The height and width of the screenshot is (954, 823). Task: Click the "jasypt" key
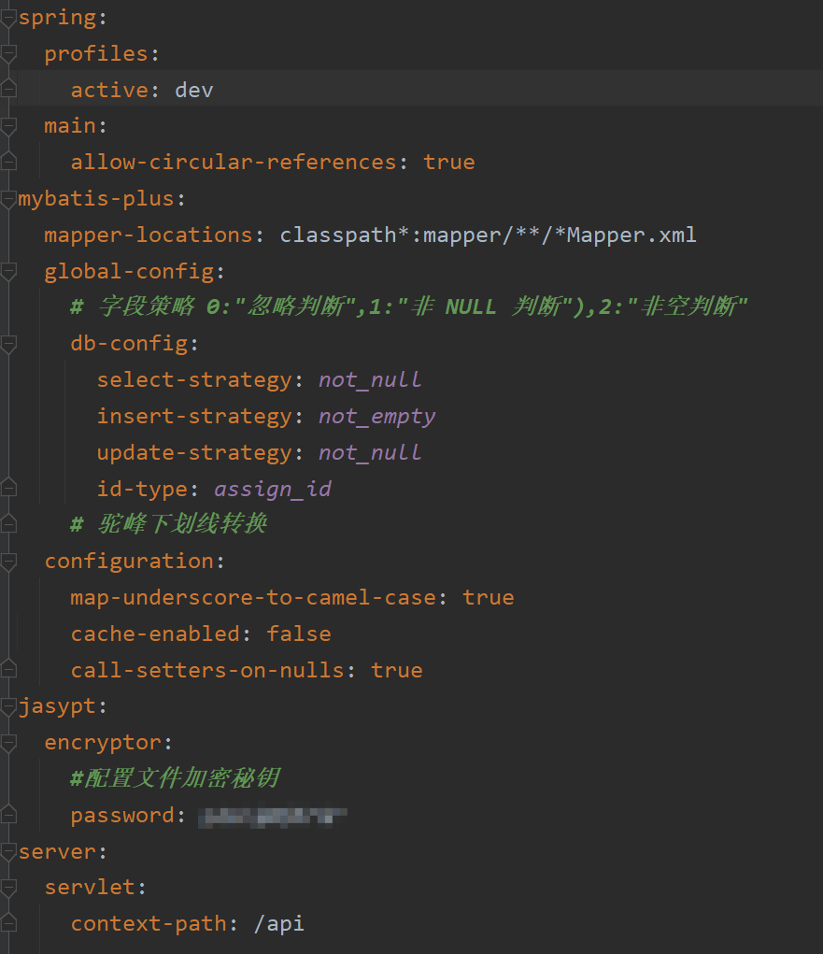[x=57, y=706]
